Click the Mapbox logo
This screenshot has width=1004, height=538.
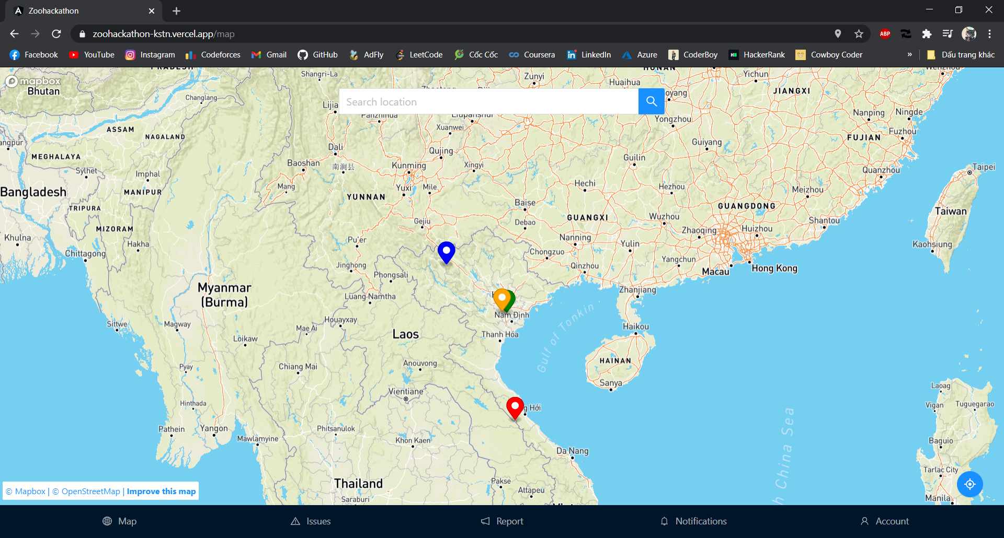(33, 81)
